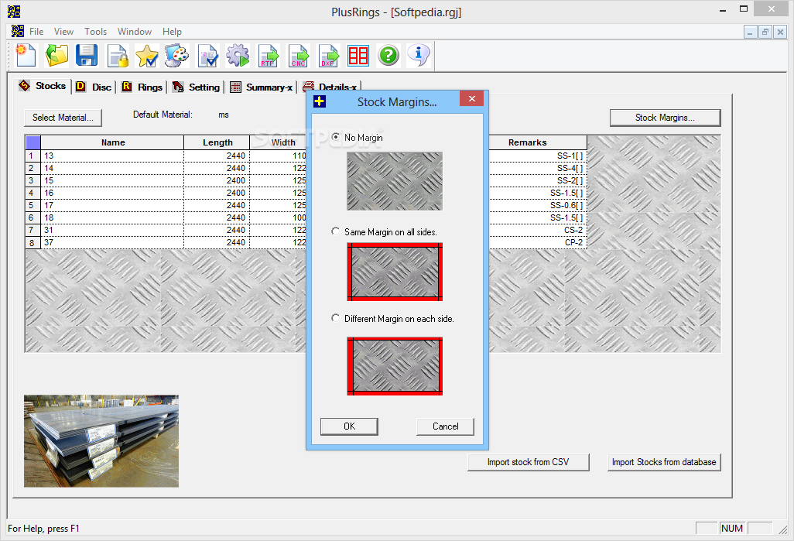Click the steel plates stack photo
This screenshot has width=794, height=541.
coord(101,441)
